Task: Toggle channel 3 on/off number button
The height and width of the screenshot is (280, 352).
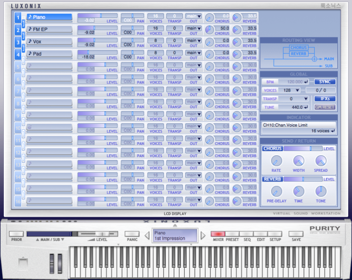Action: (18, 42)
